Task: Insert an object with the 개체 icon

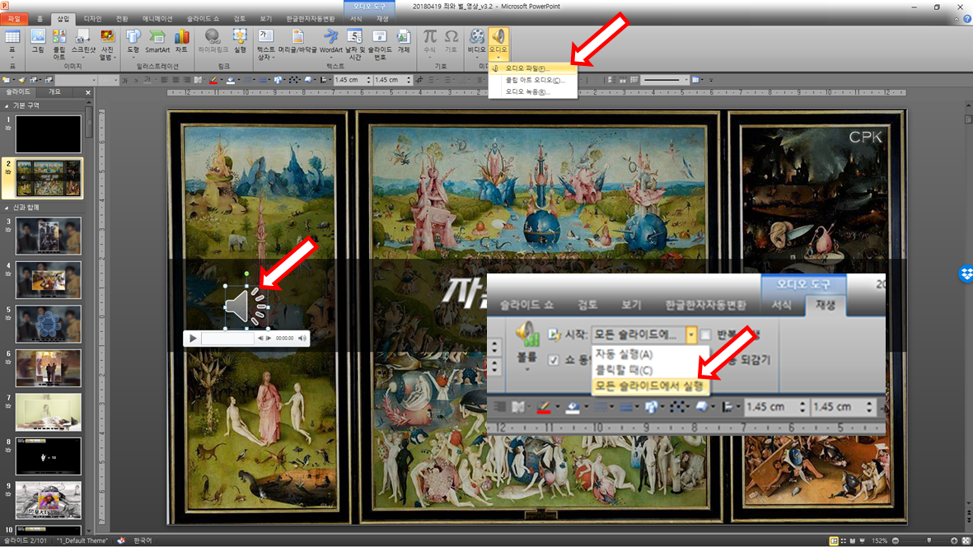Action: [404, 41]
